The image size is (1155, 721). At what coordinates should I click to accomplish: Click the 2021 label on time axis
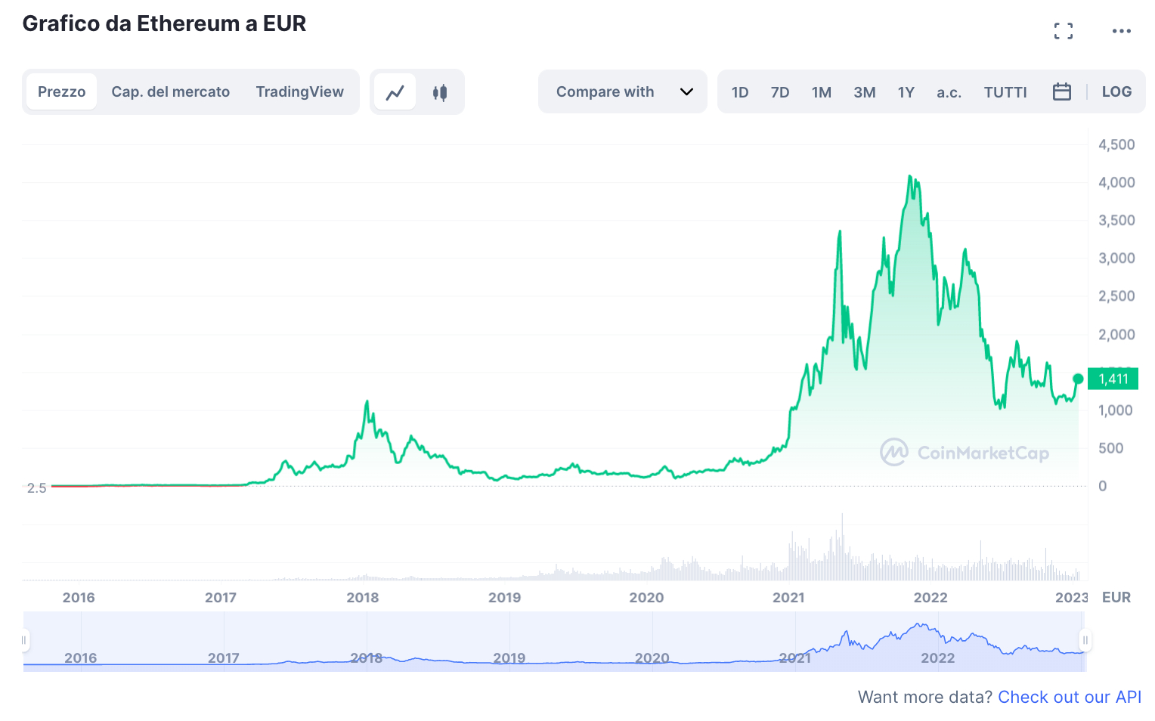click(788, 597)
